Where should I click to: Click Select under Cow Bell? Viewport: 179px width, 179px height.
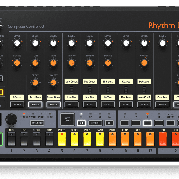pos(162,104)
